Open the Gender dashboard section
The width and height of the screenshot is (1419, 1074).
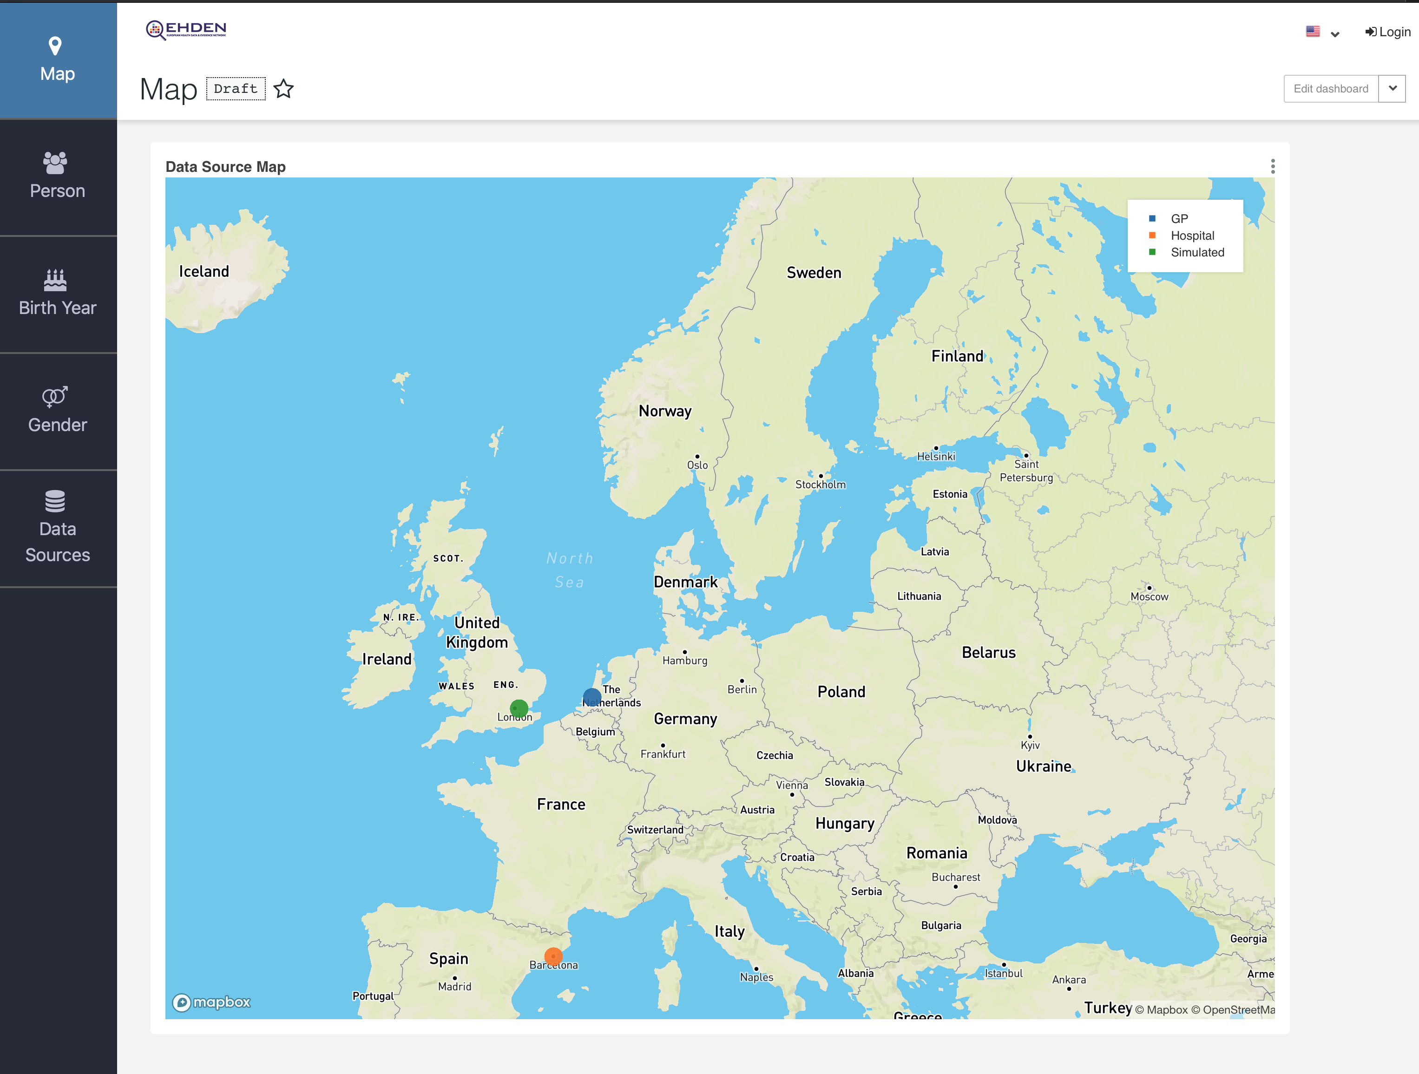(57, 409)
